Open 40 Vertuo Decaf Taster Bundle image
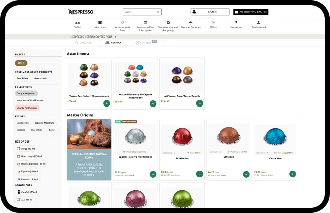 [x=182, y=75]
